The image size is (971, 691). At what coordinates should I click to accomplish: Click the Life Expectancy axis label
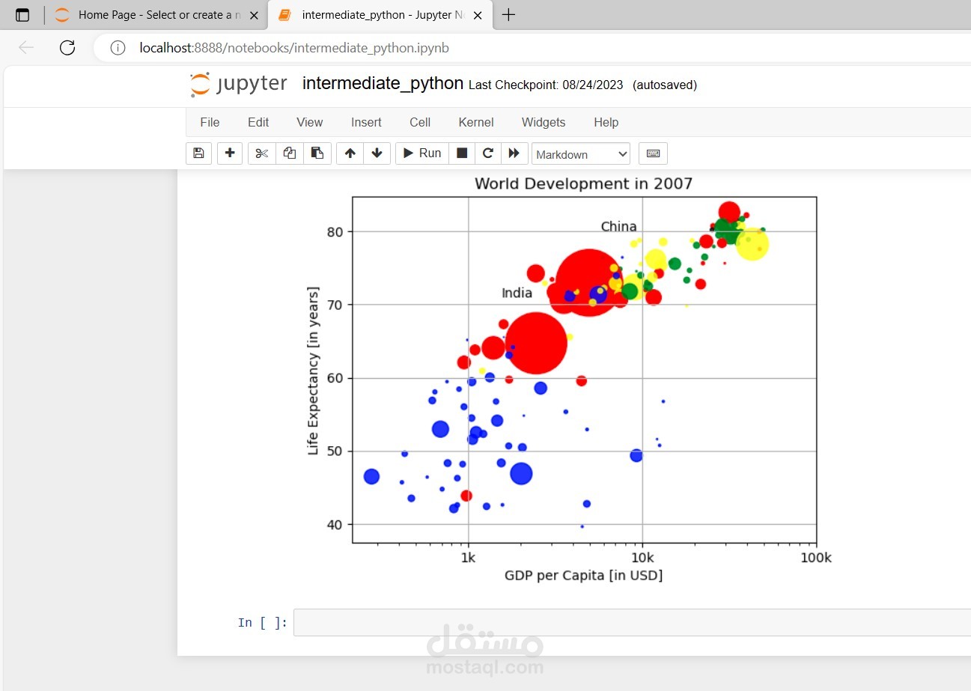[x=314, y=370]
